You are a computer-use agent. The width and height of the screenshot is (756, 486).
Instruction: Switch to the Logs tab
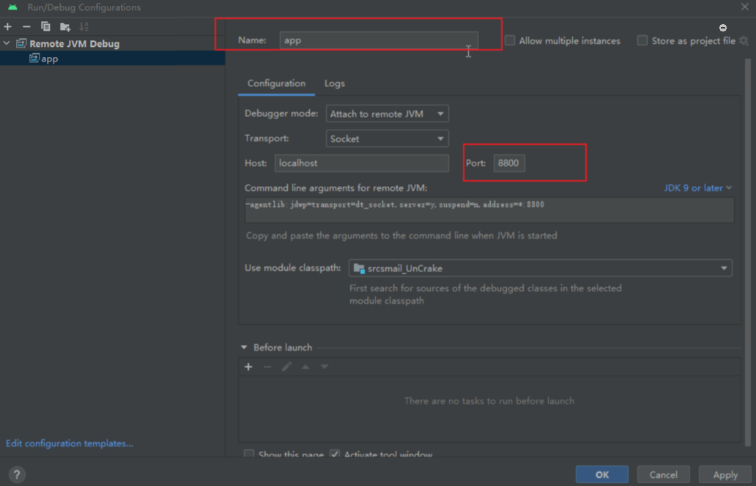pos(334,83)
